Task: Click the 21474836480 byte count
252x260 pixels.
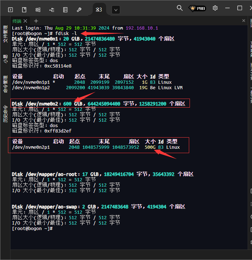Action: point(100,39)
